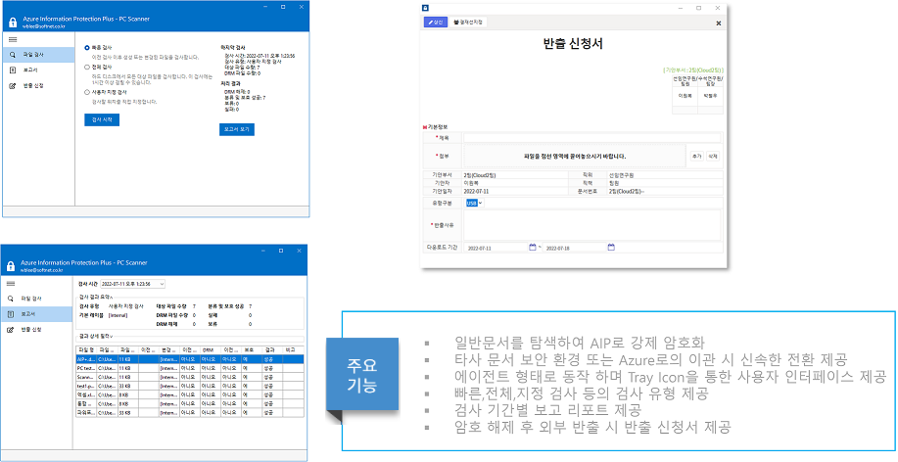The width and height of the screenshot is (898, 462).
Task: Click the 파일 검사 magnifier icon in top window
Action: click(x=12, y=55)
